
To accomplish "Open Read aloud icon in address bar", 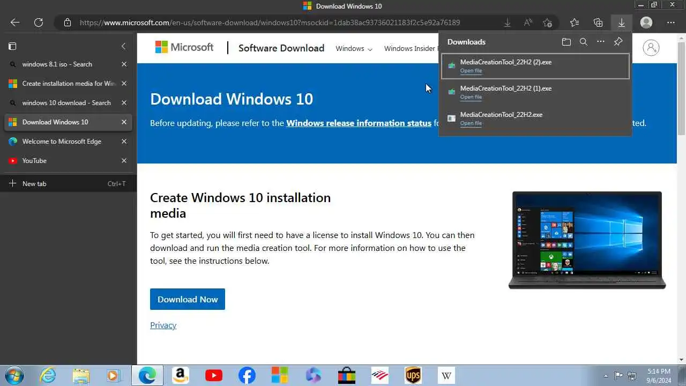I will (x=528, y=23).
